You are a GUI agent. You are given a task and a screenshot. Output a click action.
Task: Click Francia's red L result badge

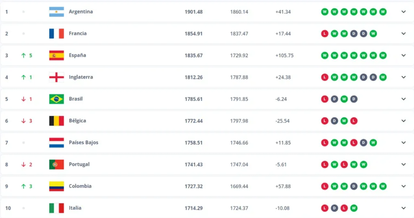pyautogui.click(x=324, y=34)
